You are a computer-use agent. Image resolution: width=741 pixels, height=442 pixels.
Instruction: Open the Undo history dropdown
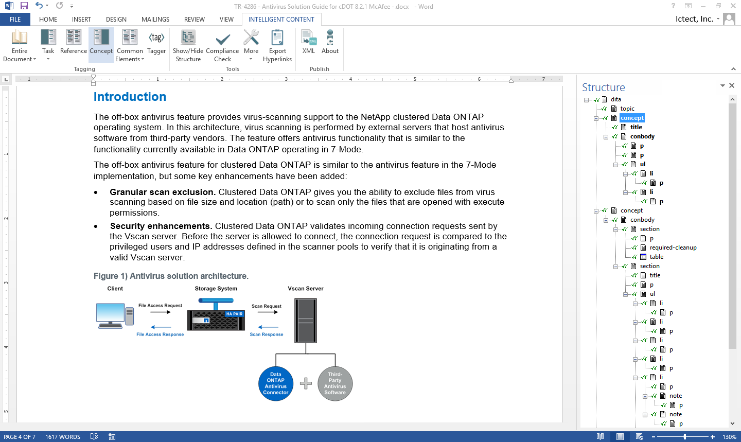47,6
